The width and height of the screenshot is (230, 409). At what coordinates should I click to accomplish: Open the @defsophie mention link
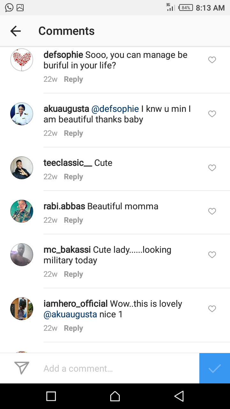pyautogui.click(x=115, y=109)
